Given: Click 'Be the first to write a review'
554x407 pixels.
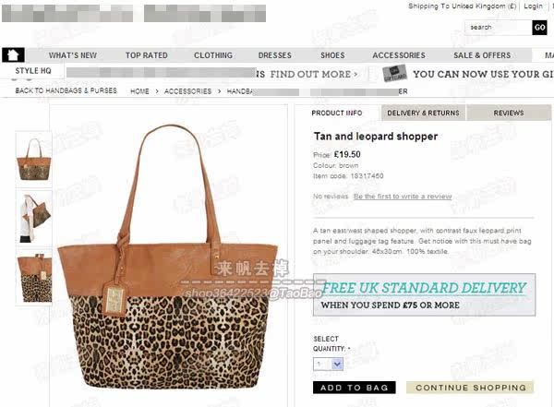Looking at the screenshot, I should 403,196.
